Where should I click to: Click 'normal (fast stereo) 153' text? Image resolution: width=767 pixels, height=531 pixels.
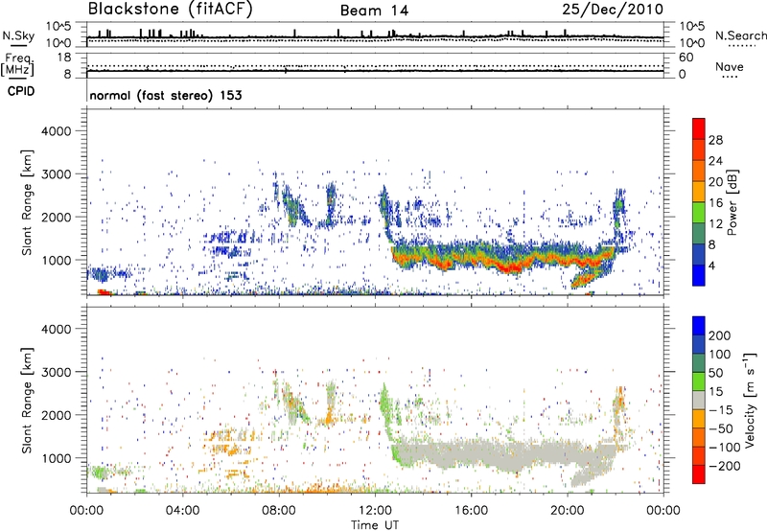166,96
